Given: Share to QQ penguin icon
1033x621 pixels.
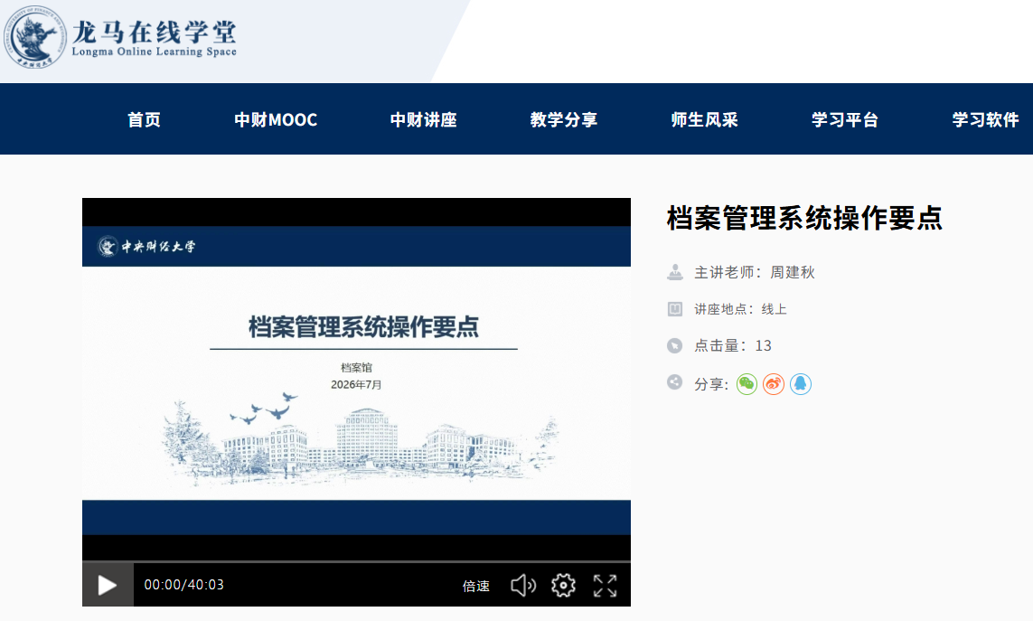Looking at the screenshot, I should click(x=801, y=383).
